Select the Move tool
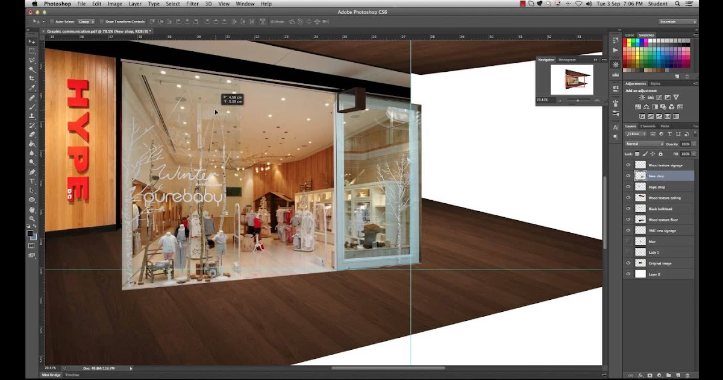Image resolution: width=723 pixels, height=380 pixels. point(33,42)
